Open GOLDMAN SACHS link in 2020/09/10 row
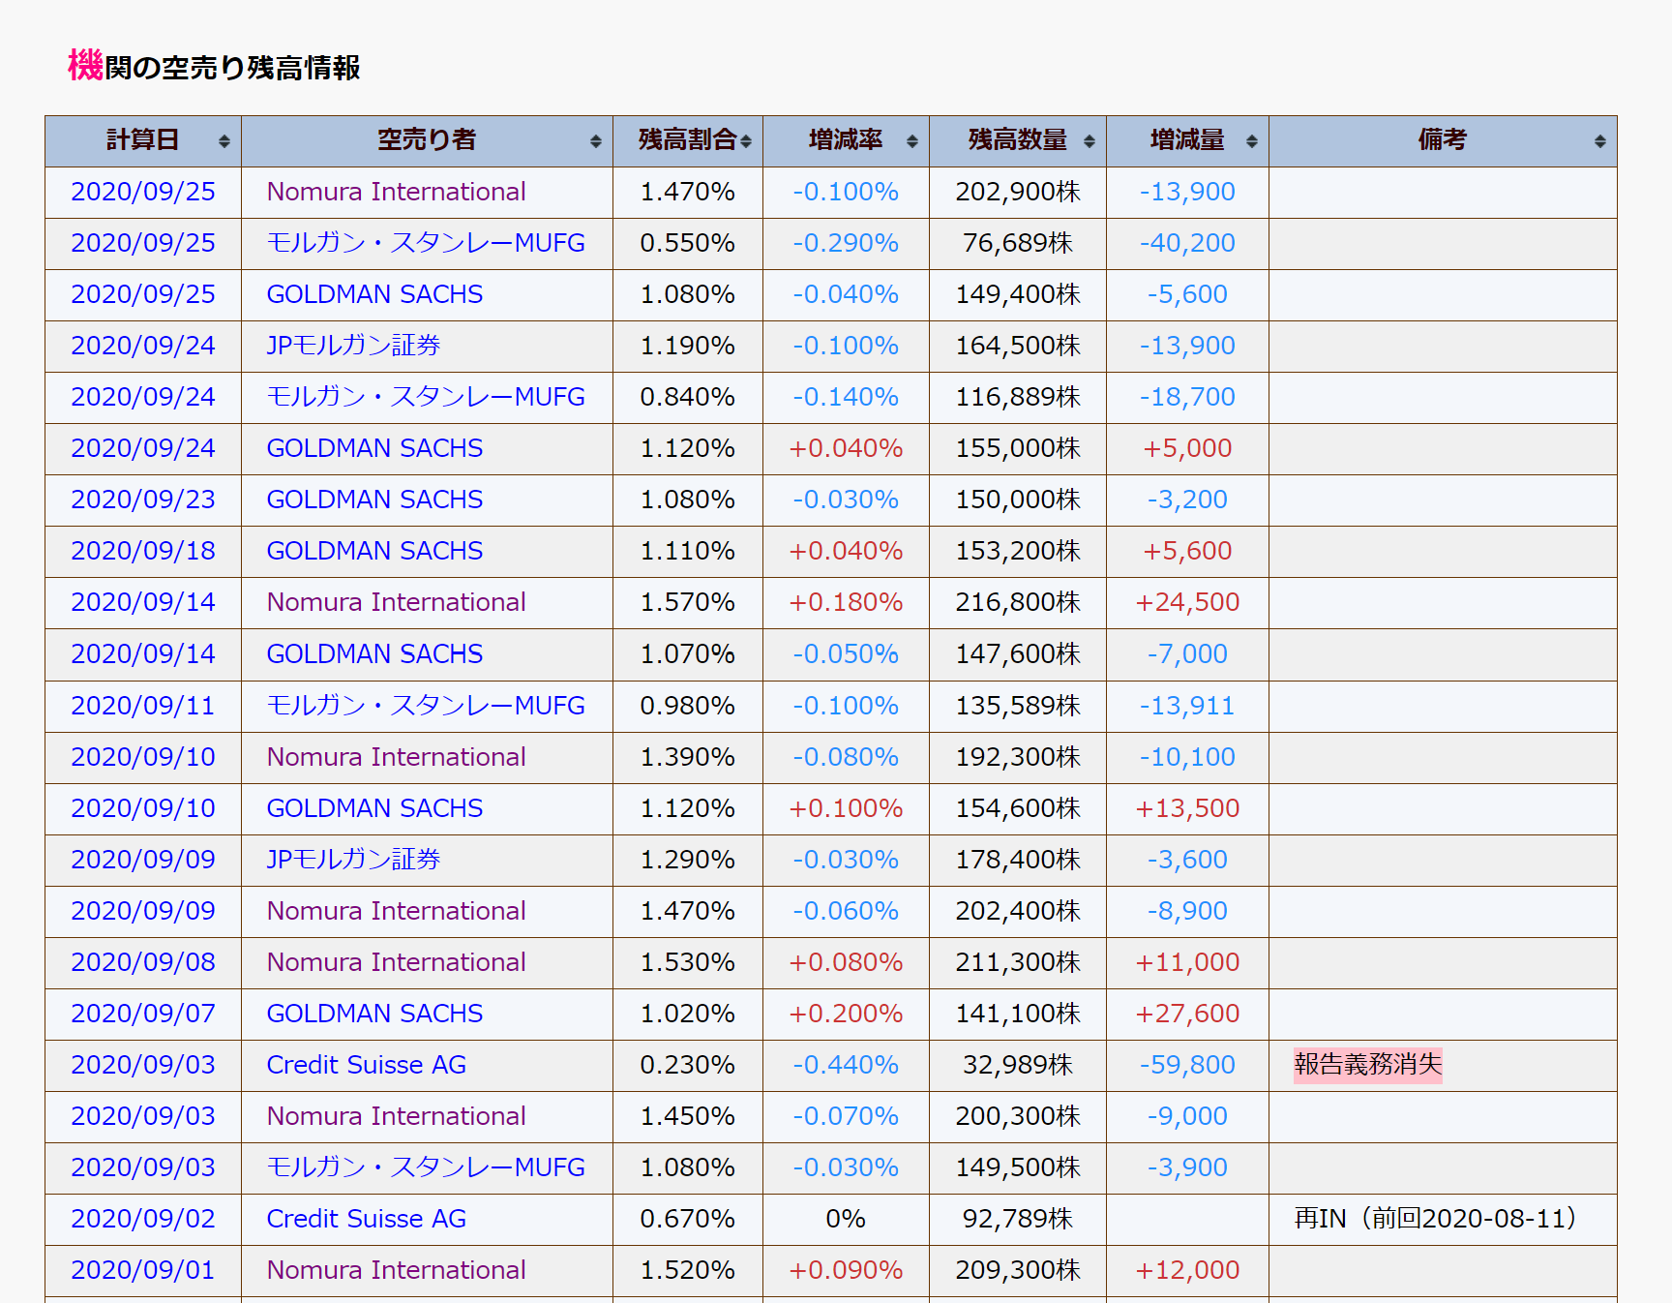This screenshot has width=1672, height=1303. click(x=374, y=808)
